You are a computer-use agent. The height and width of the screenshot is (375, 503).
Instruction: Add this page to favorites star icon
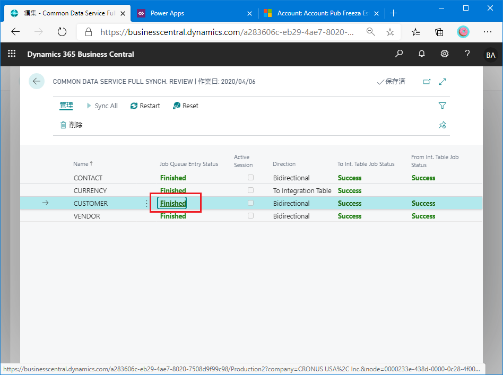pyautogui.click(x=390, y=32)
